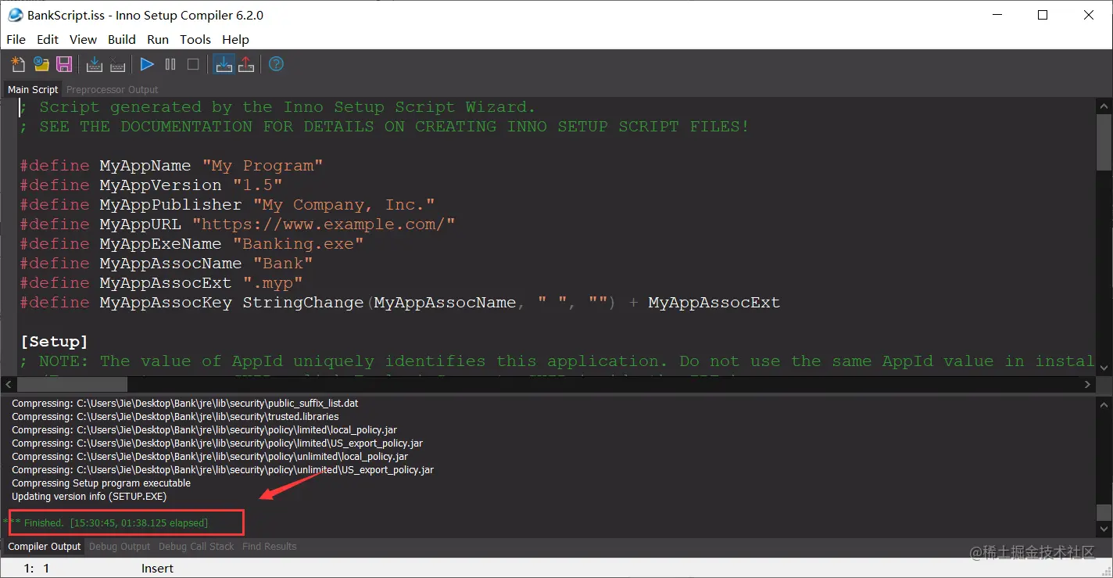The width and height of the screenshot is (1113, 578).
Task: Click the Terminate square icon
Action: [x=193, y=65]
